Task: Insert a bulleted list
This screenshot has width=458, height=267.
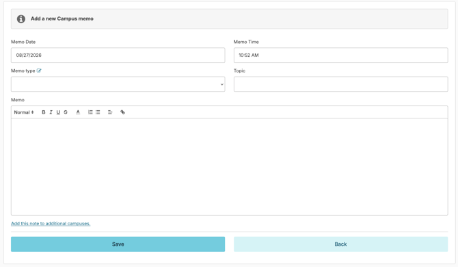Action: tap(98, 112)
